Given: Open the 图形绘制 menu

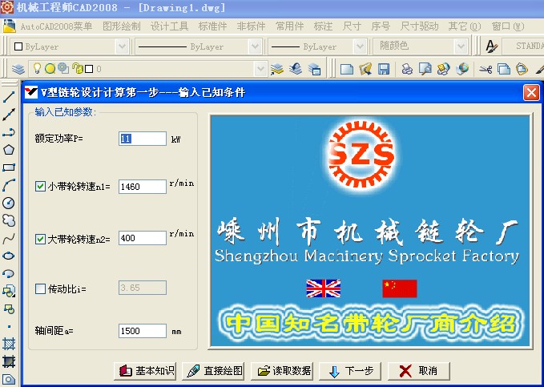Looking at the screenshot, I should click(122, 26).
